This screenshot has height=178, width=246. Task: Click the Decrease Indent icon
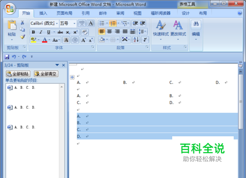coord(135,23)
